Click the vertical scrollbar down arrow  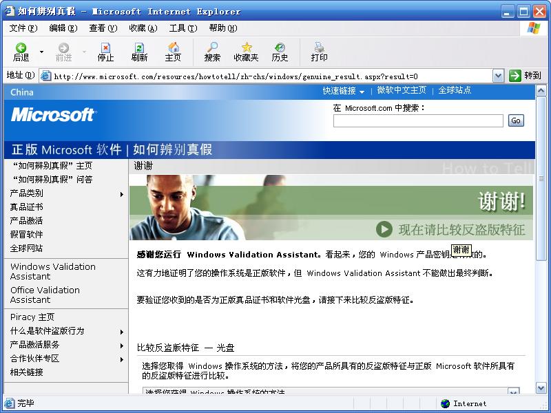[x=541, y=388]
